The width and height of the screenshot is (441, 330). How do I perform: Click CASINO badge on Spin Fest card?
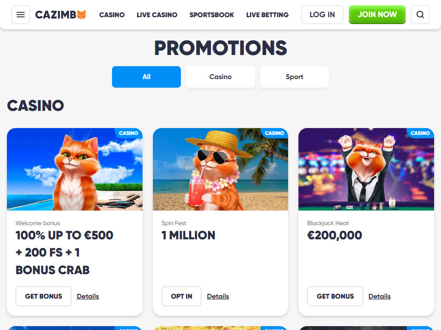(x=274, y=133)
